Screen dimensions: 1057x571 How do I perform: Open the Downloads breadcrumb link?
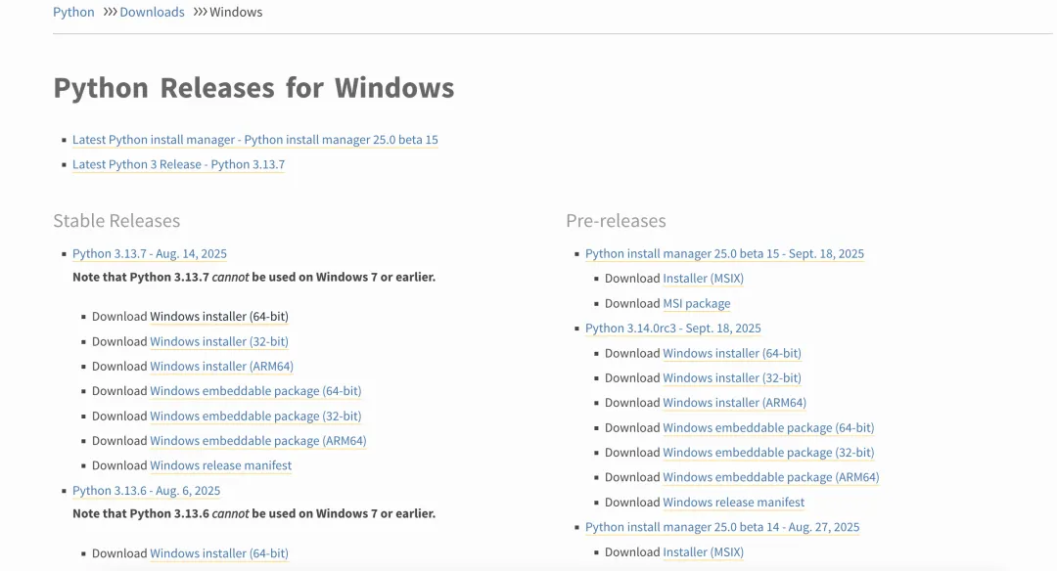pos(152,12)
